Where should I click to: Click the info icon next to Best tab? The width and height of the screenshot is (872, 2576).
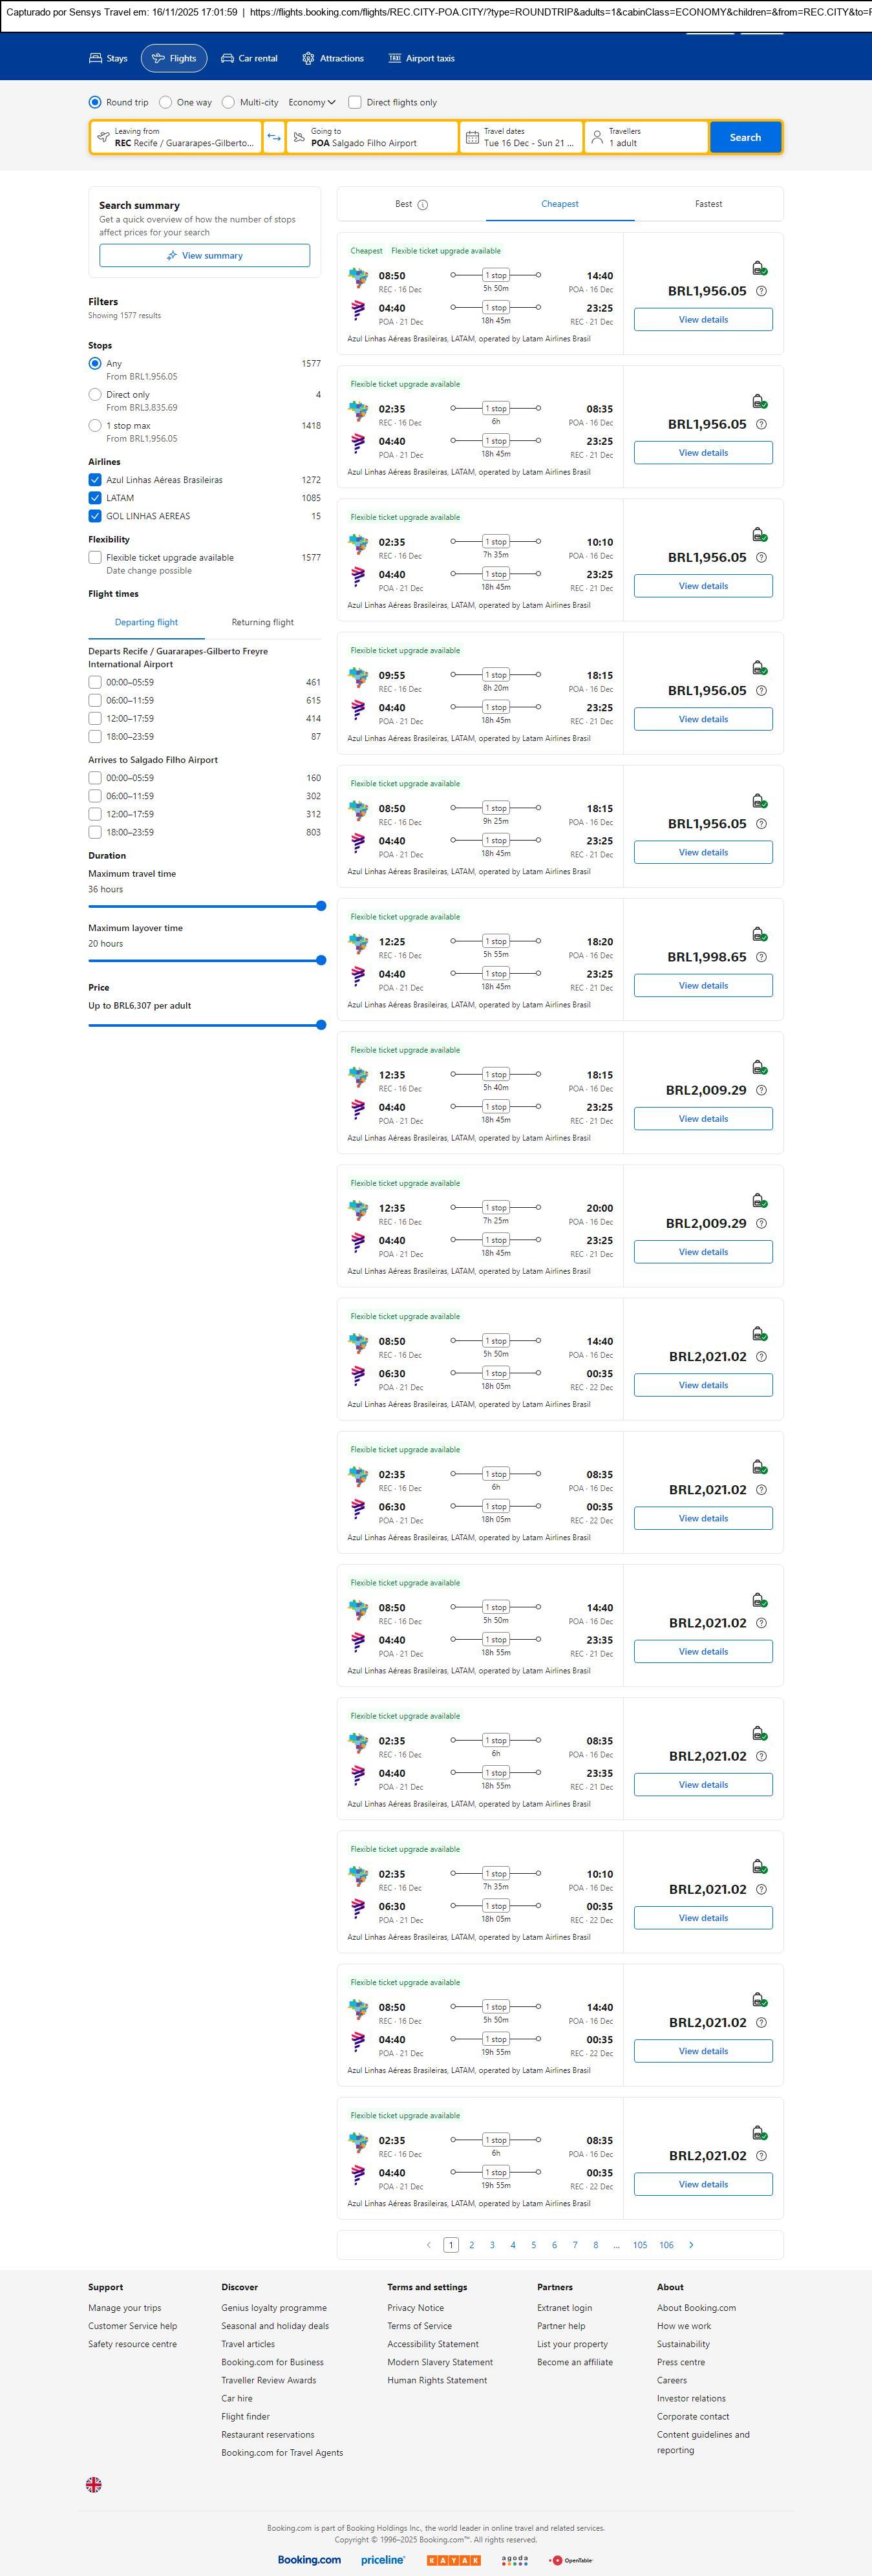pyautogui.click(x=422, y=205)
